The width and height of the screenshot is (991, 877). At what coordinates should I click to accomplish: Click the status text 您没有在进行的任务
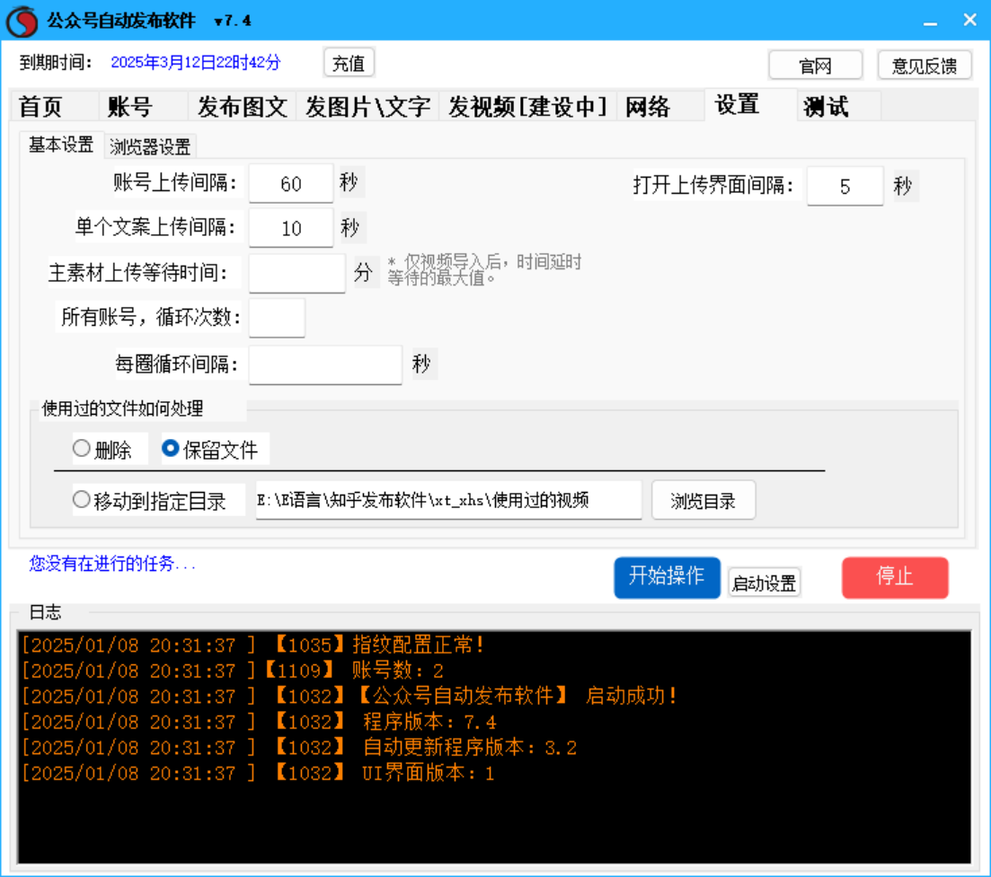(x=112, y=563)
